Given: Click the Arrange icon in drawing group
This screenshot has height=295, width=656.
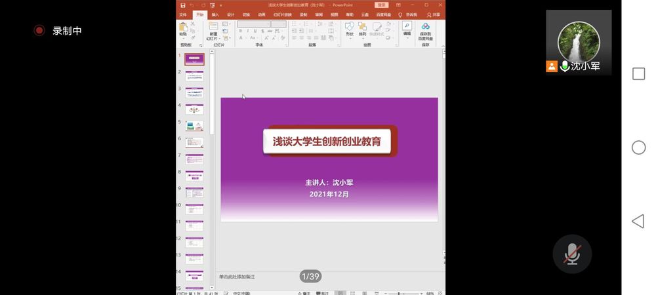Looking at the screenshot, I should point(362,28).
